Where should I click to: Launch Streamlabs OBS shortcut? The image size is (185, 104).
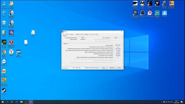click(x=157, y=14)
